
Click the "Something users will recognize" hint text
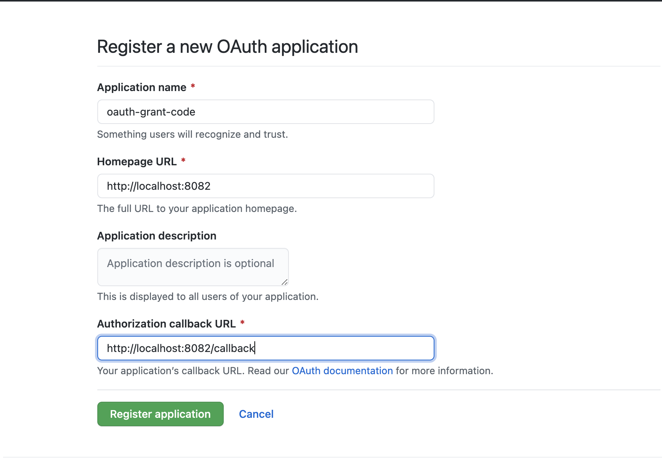click(192, 134)
